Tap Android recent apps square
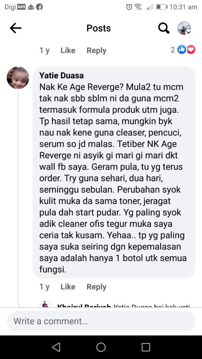 click(x=146, y=347)
